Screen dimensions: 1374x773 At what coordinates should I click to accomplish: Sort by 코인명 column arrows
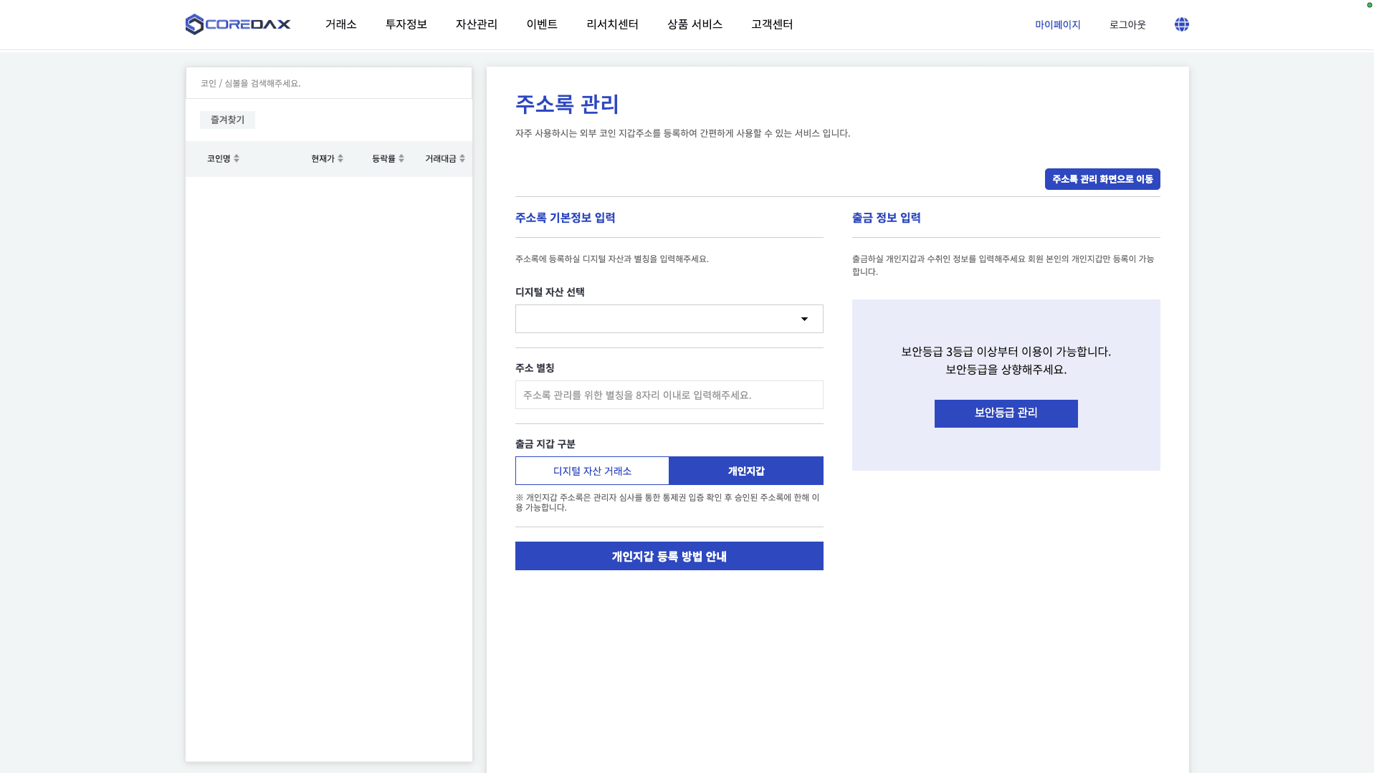click(237, 158)
